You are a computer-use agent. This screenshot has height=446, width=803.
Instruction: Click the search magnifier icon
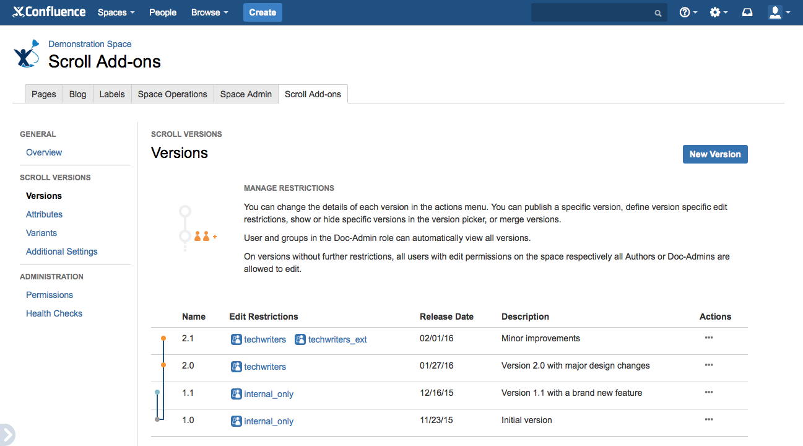658,13
